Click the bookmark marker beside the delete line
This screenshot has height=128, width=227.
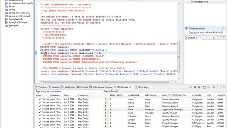pos(36,53)
